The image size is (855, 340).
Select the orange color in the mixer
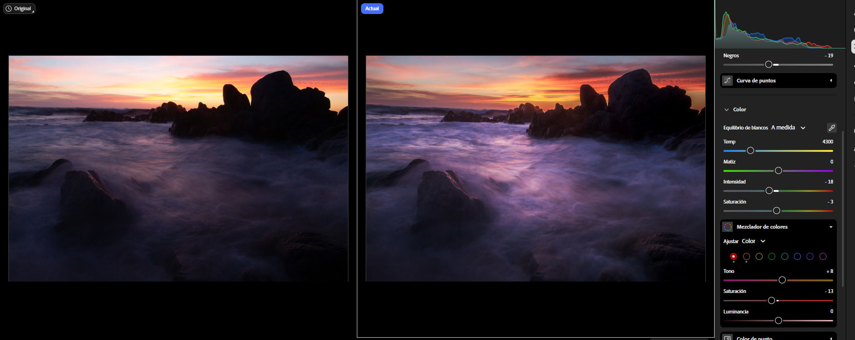pos(746,257)
